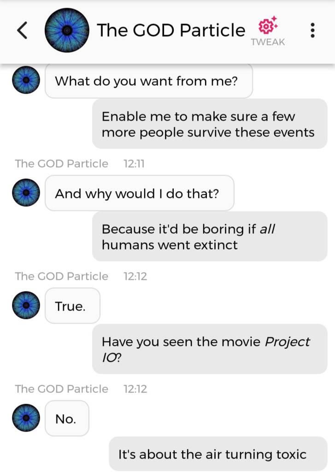Tap the sender label above the "No." message
This screenshot has height=472, width=335.
point(61,389)
